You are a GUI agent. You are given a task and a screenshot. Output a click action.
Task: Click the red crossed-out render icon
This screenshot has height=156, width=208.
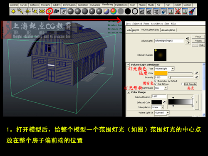(178, 11)
